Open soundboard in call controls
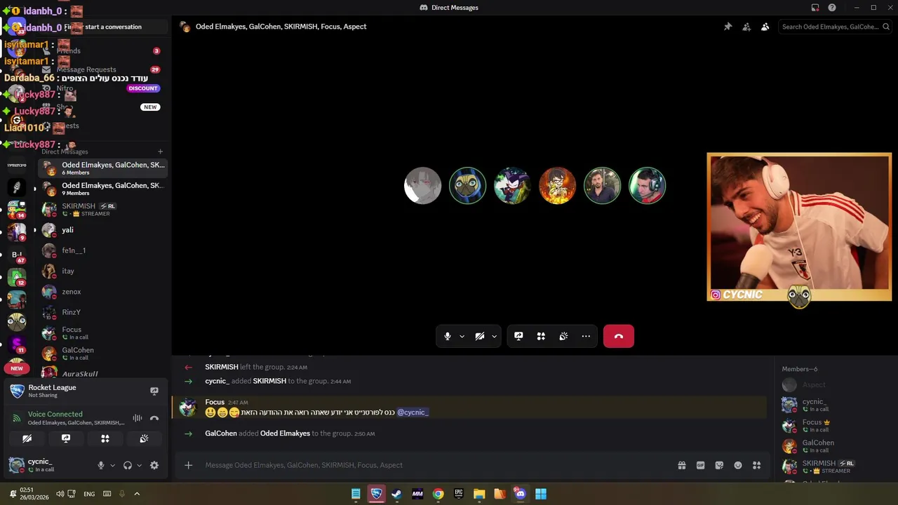The height and width of the screenshot is (505, 898). pyautogui.click(x=563, y=337)
